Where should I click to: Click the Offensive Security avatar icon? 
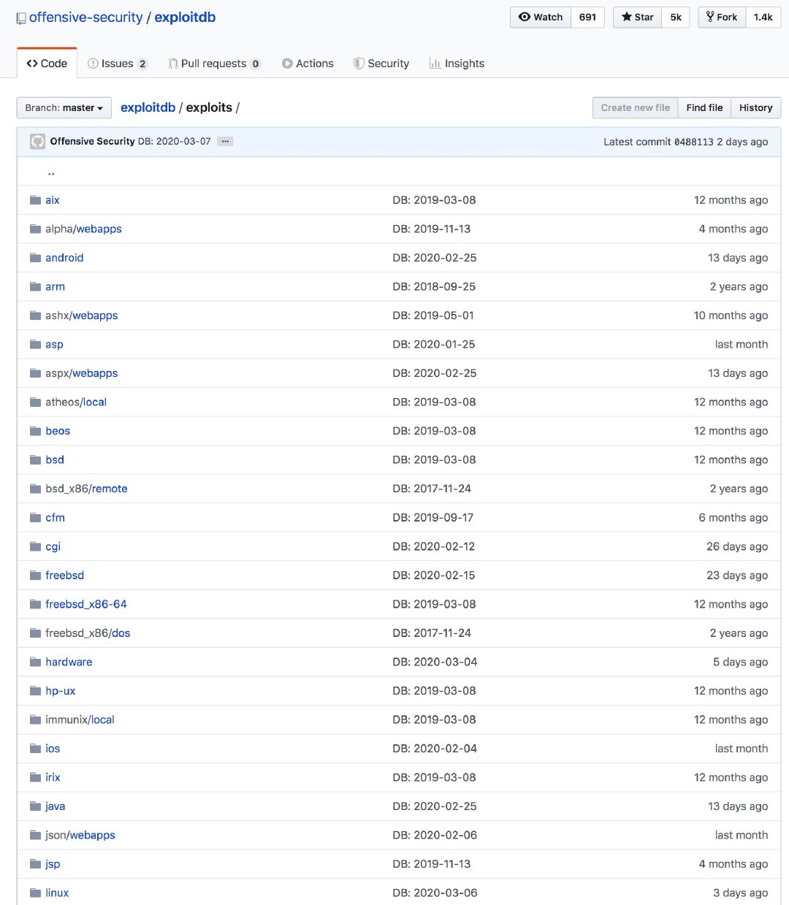[x=37, y=142]
